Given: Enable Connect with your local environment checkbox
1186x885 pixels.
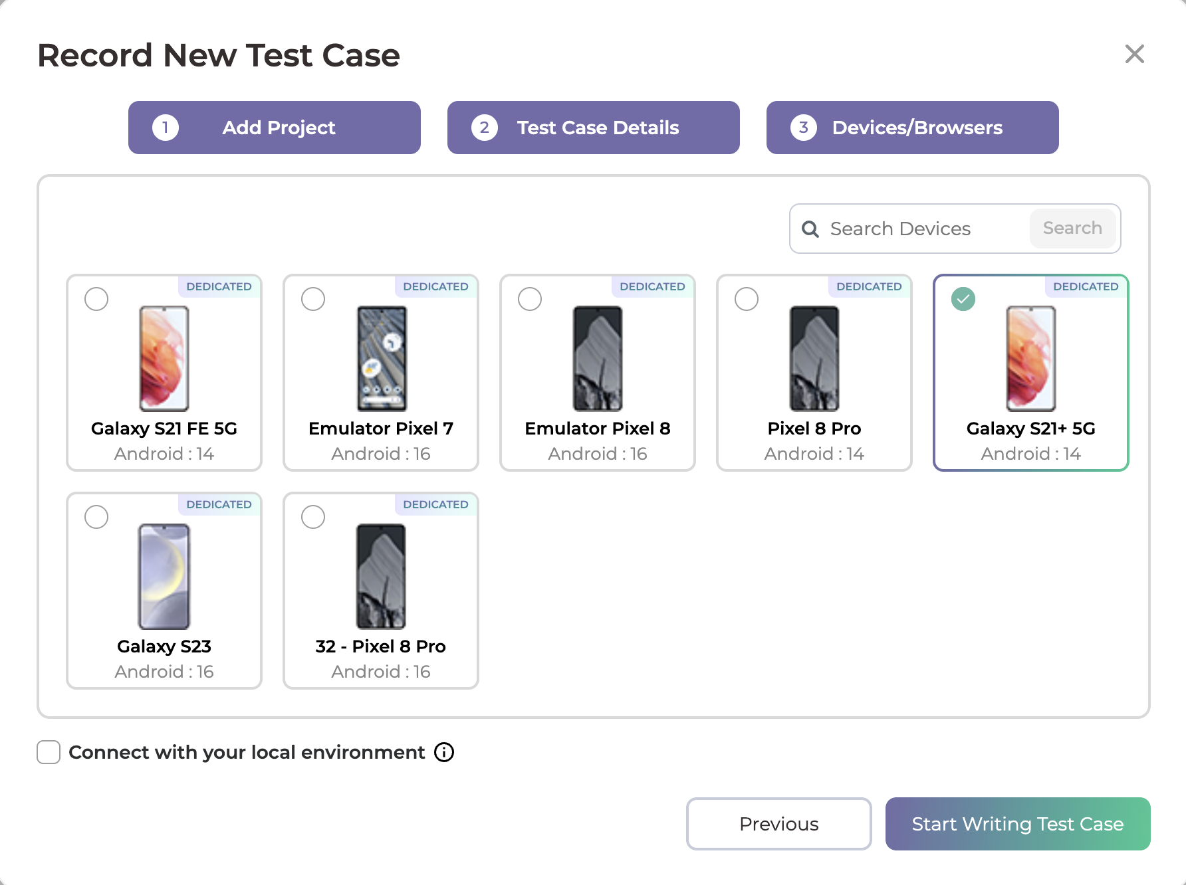Looking at the screenshot, I should click(49, 752).
